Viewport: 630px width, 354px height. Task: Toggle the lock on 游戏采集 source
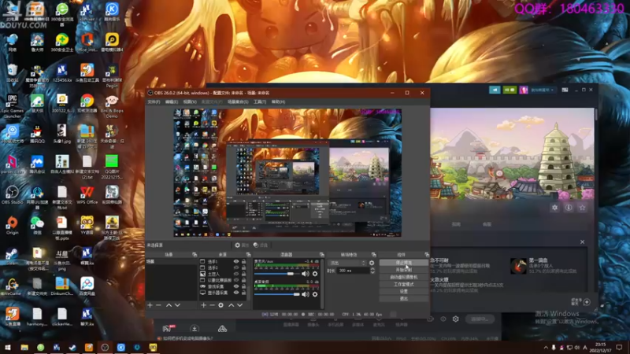pos(243,286)
